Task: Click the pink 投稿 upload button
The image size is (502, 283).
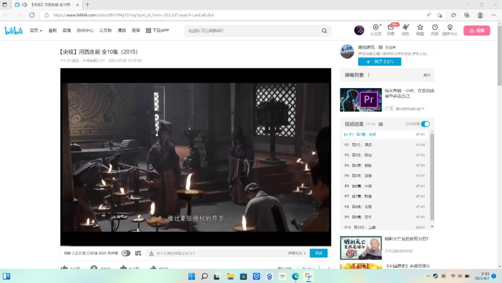Action: (x=476, y=31)
